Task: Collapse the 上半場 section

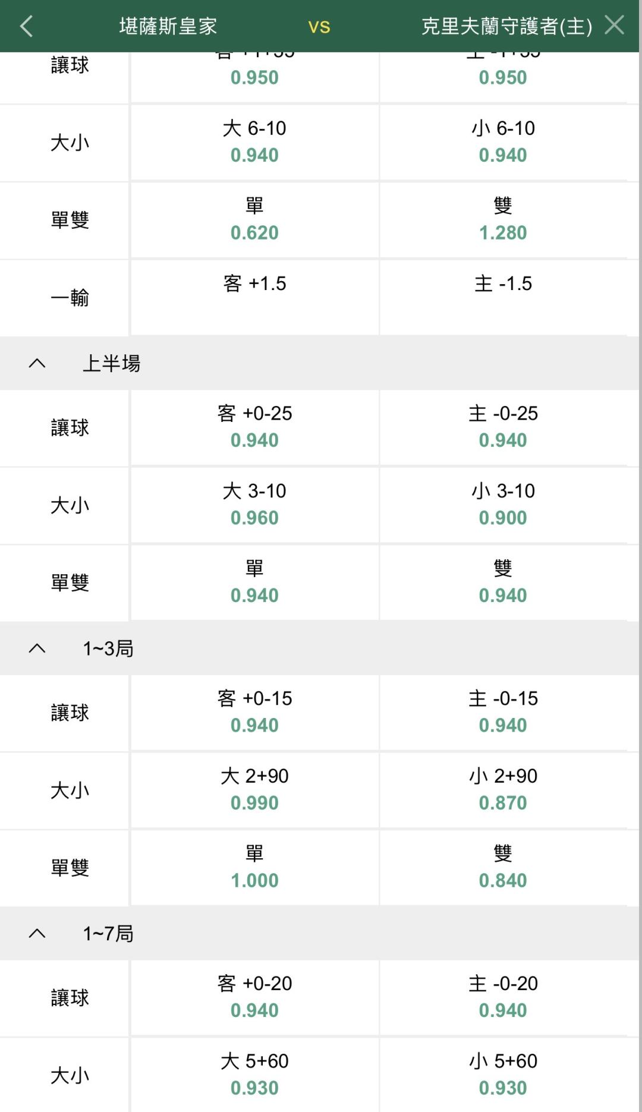Action: coord(37,363)
